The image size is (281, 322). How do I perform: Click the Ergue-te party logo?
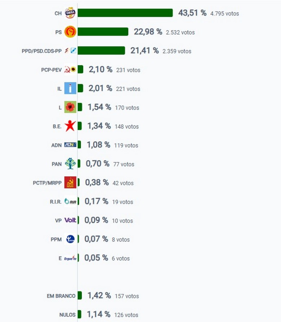[70, 258]
